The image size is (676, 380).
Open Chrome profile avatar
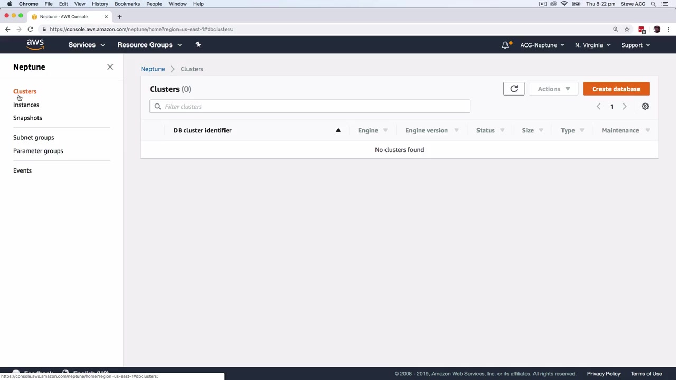(x=657, y=29)
